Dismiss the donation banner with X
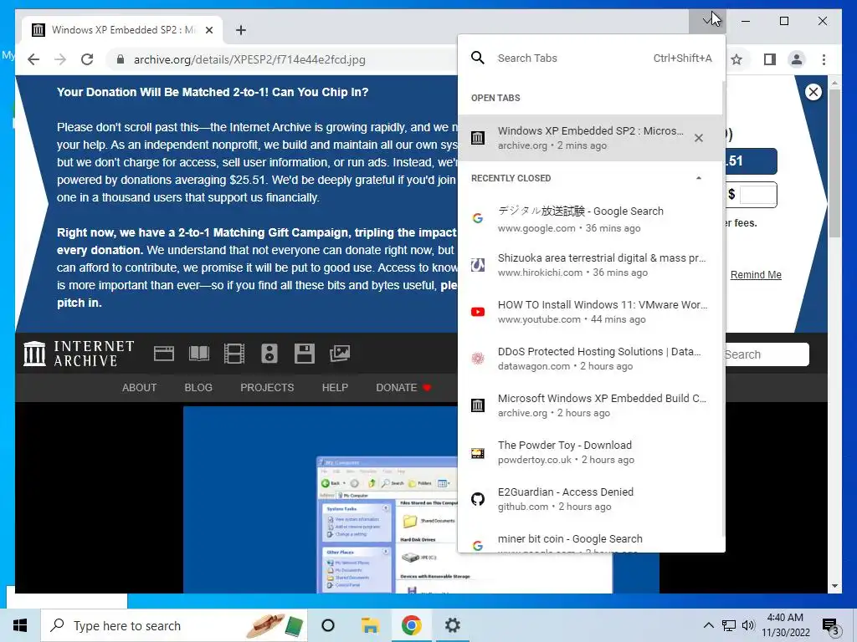 [x=813, y=92]
